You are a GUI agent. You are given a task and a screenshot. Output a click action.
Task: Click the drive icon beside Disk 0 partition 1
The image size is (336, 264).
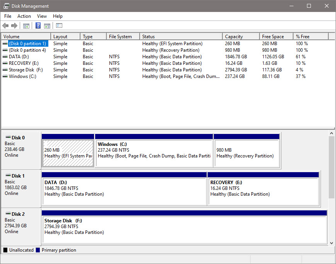[5, 44]
